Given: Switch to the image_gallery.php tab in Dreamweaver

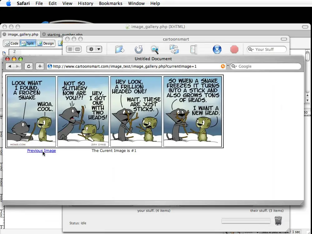Looking at the screenshot, I should [x=23, y=34].
